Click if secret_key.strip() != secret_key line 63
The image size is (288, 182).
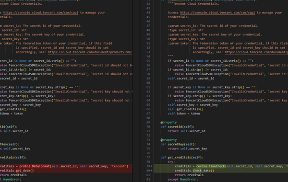tap(200, 96)
